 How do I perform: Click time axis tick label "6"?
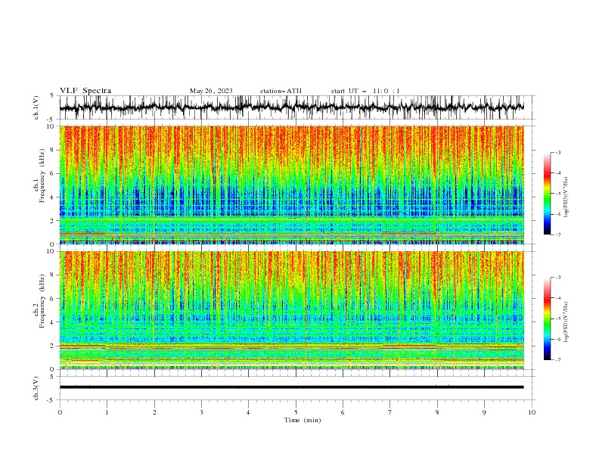click(343, 412)
